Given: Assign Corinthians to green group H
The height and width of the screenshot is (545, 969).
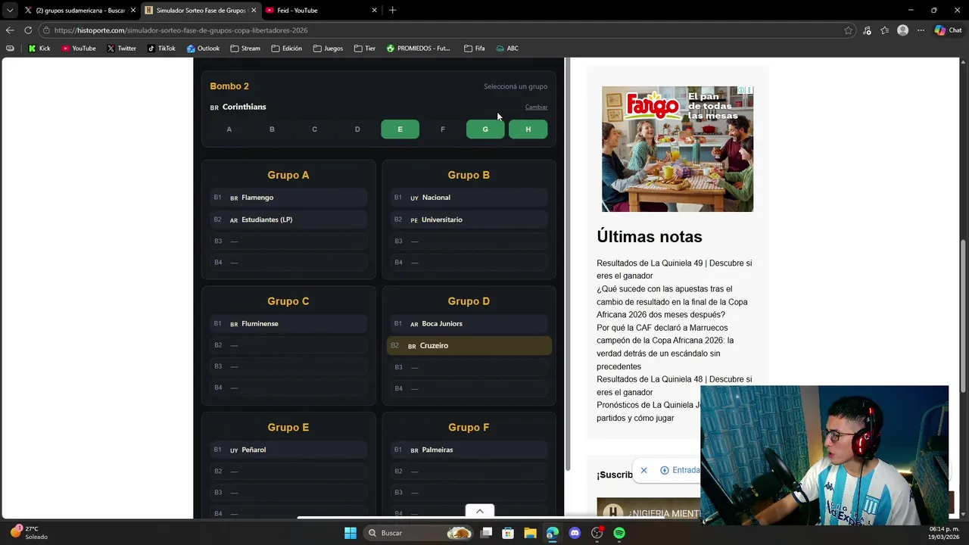Looking at the screenshot, I should click(x=528, y=129).
